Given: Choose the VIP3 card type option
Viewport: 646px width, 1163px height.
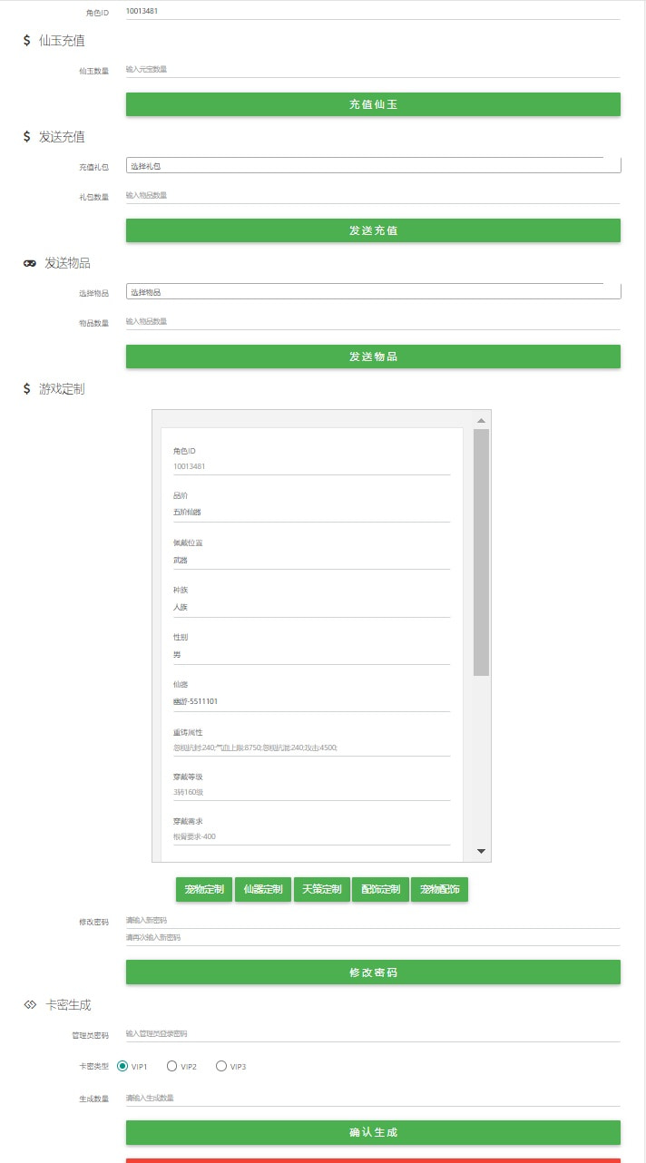Looking at the screenshot, I should tap(221, 1067).
